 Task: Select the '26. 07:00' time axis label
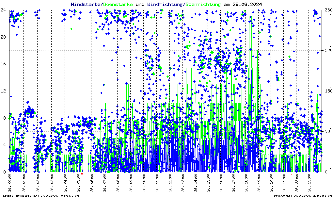pos(105,183)
